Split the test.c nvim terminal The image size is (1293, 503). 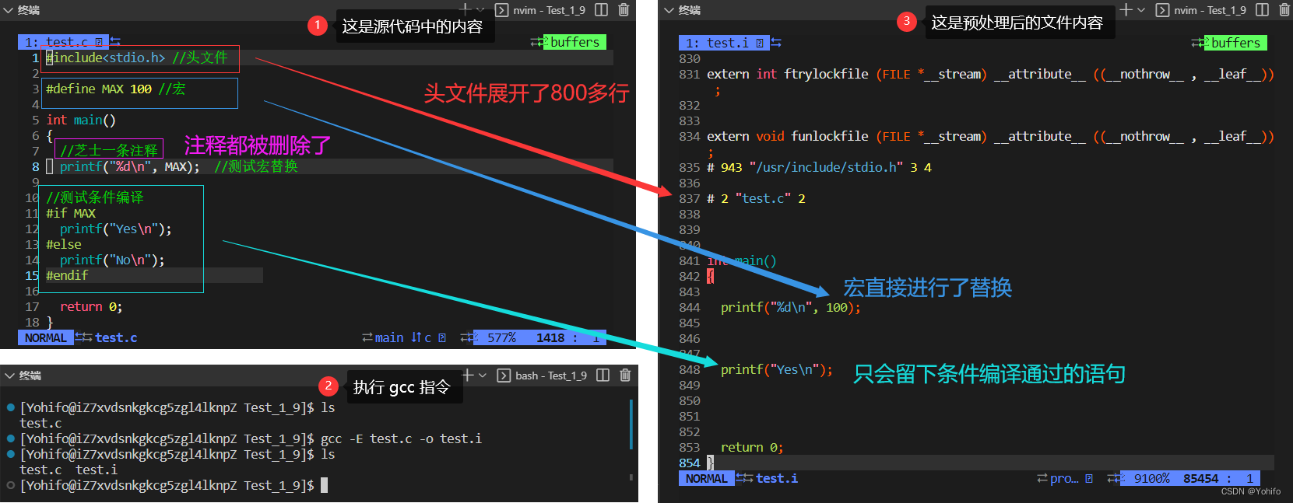click(602, 10)
